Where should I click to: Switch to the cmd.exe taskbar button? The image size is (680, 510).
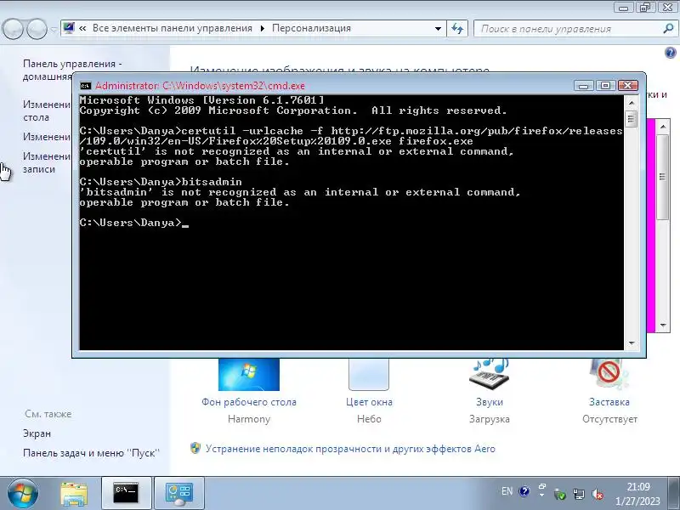tap(126, 494)
